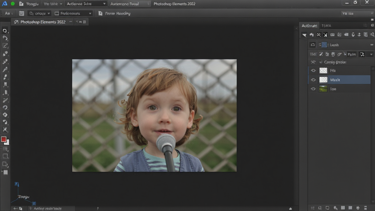Open the 'orloqs' dropdown in options bar

click(x=40, y=14)
